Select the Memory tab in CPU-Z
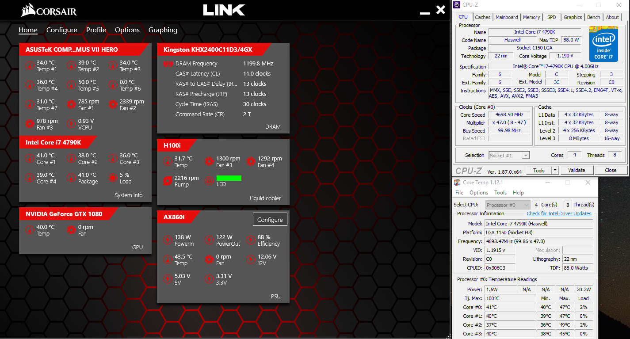 [531, 17]
